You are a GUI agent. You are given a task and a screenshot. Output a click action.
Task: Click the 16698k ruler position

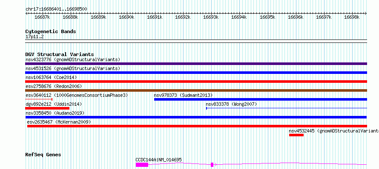[352, 17]
